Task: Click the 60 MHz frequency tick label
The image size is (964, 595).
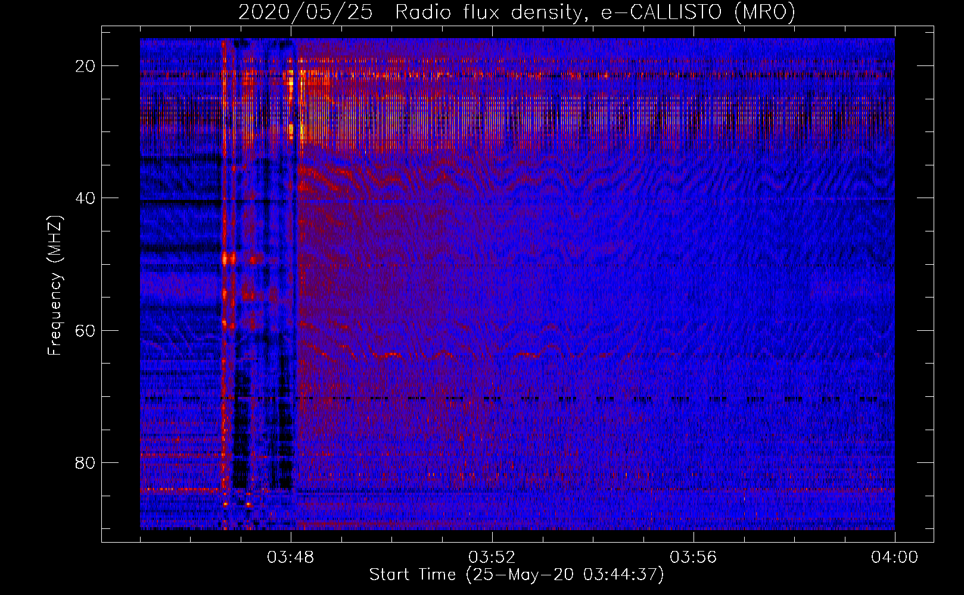Action: coord(86,330)
